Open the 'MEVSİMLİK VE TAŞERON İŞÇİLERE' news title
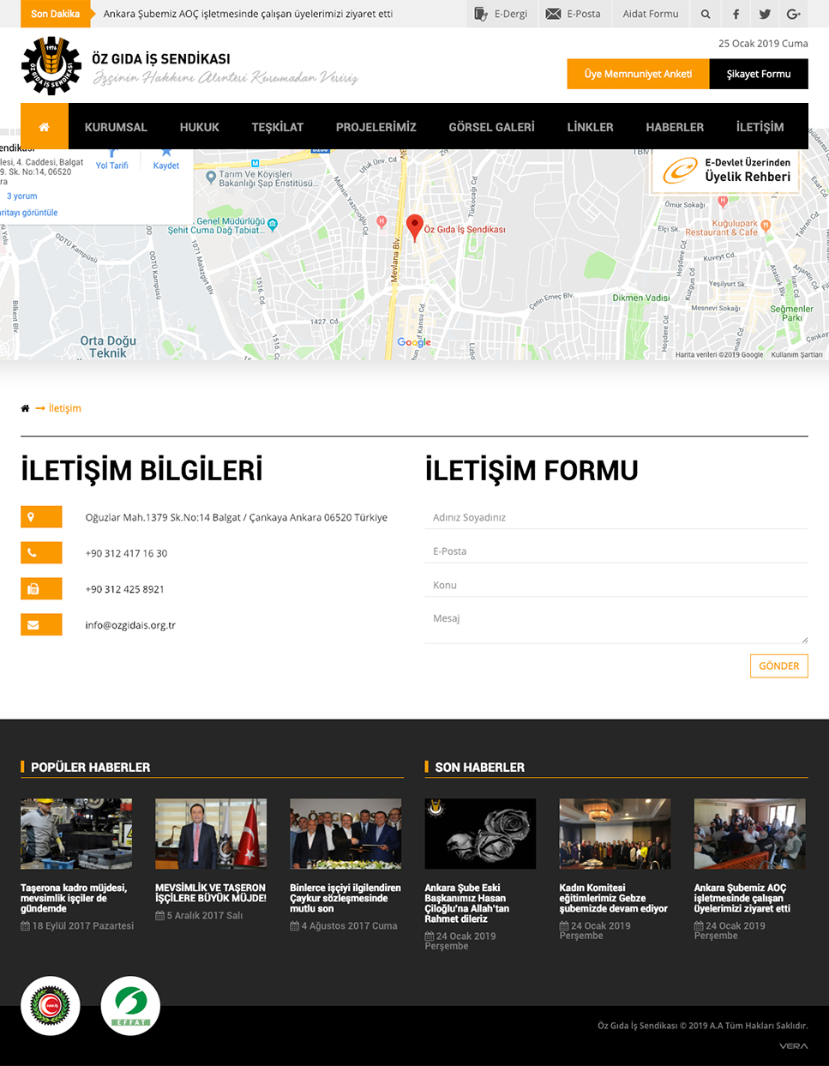This screenshot has width=829, height=1066. [x=211, y=893]
